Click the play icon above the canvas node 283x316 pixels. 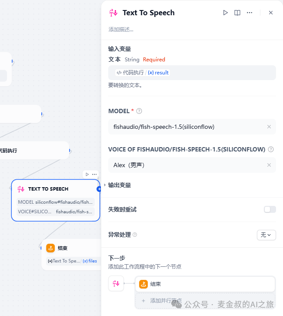pyautogui.click(x=87, y=174)
